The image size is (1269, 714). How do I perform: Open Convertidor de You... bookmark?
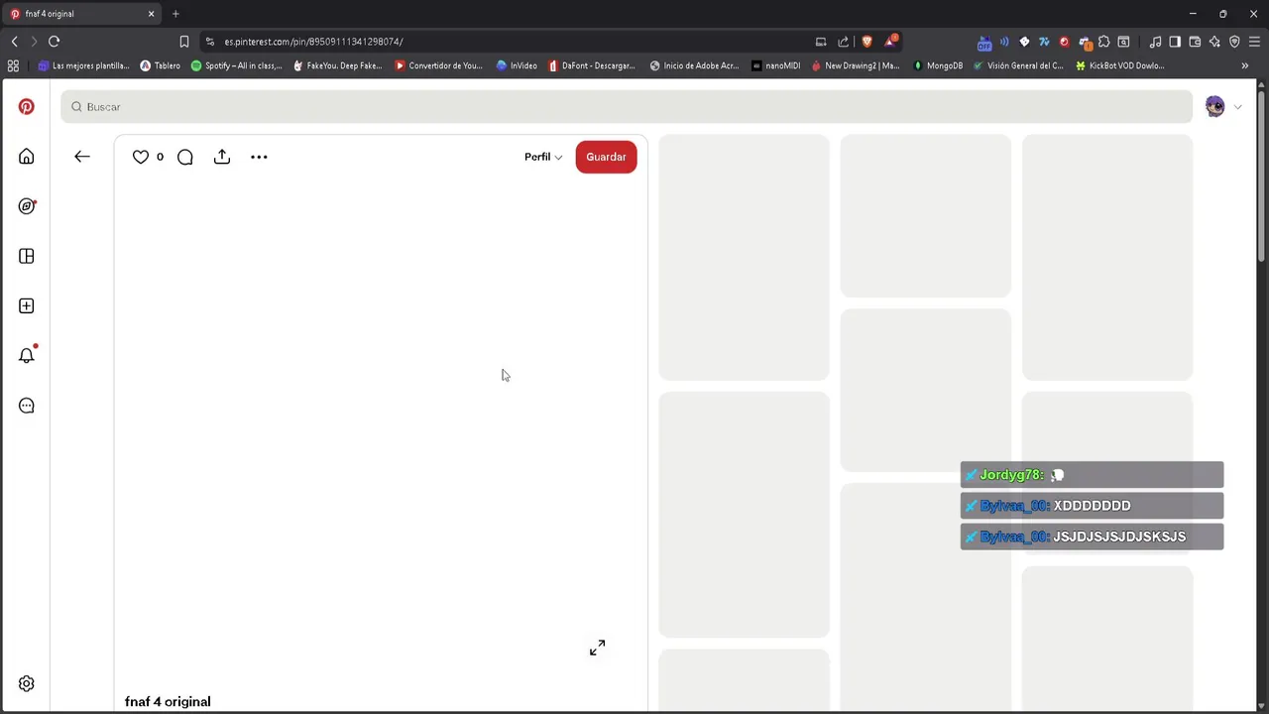point(439,65)
